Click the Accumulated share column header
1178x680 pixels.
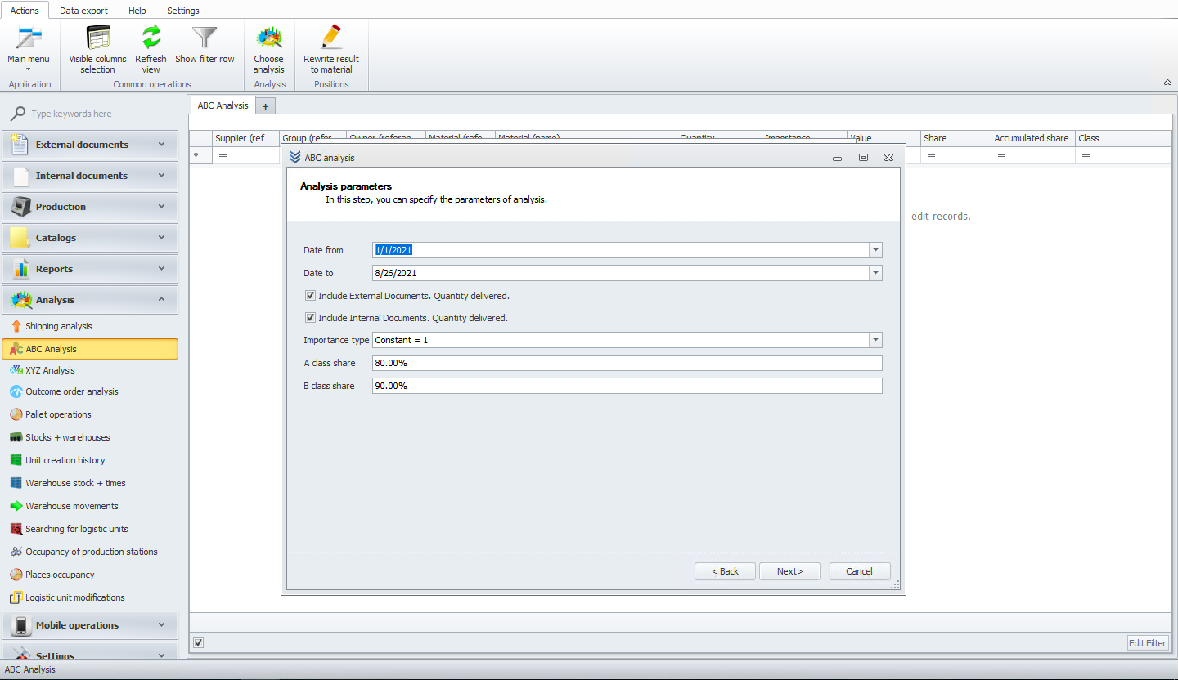coord(1032,138)
